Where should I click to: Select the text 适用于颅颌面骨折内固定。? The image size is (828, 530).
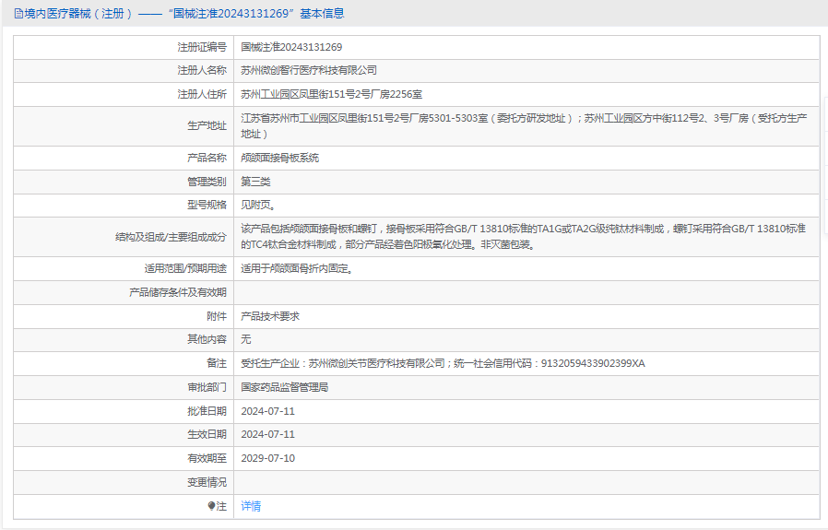tap(297, 269)
